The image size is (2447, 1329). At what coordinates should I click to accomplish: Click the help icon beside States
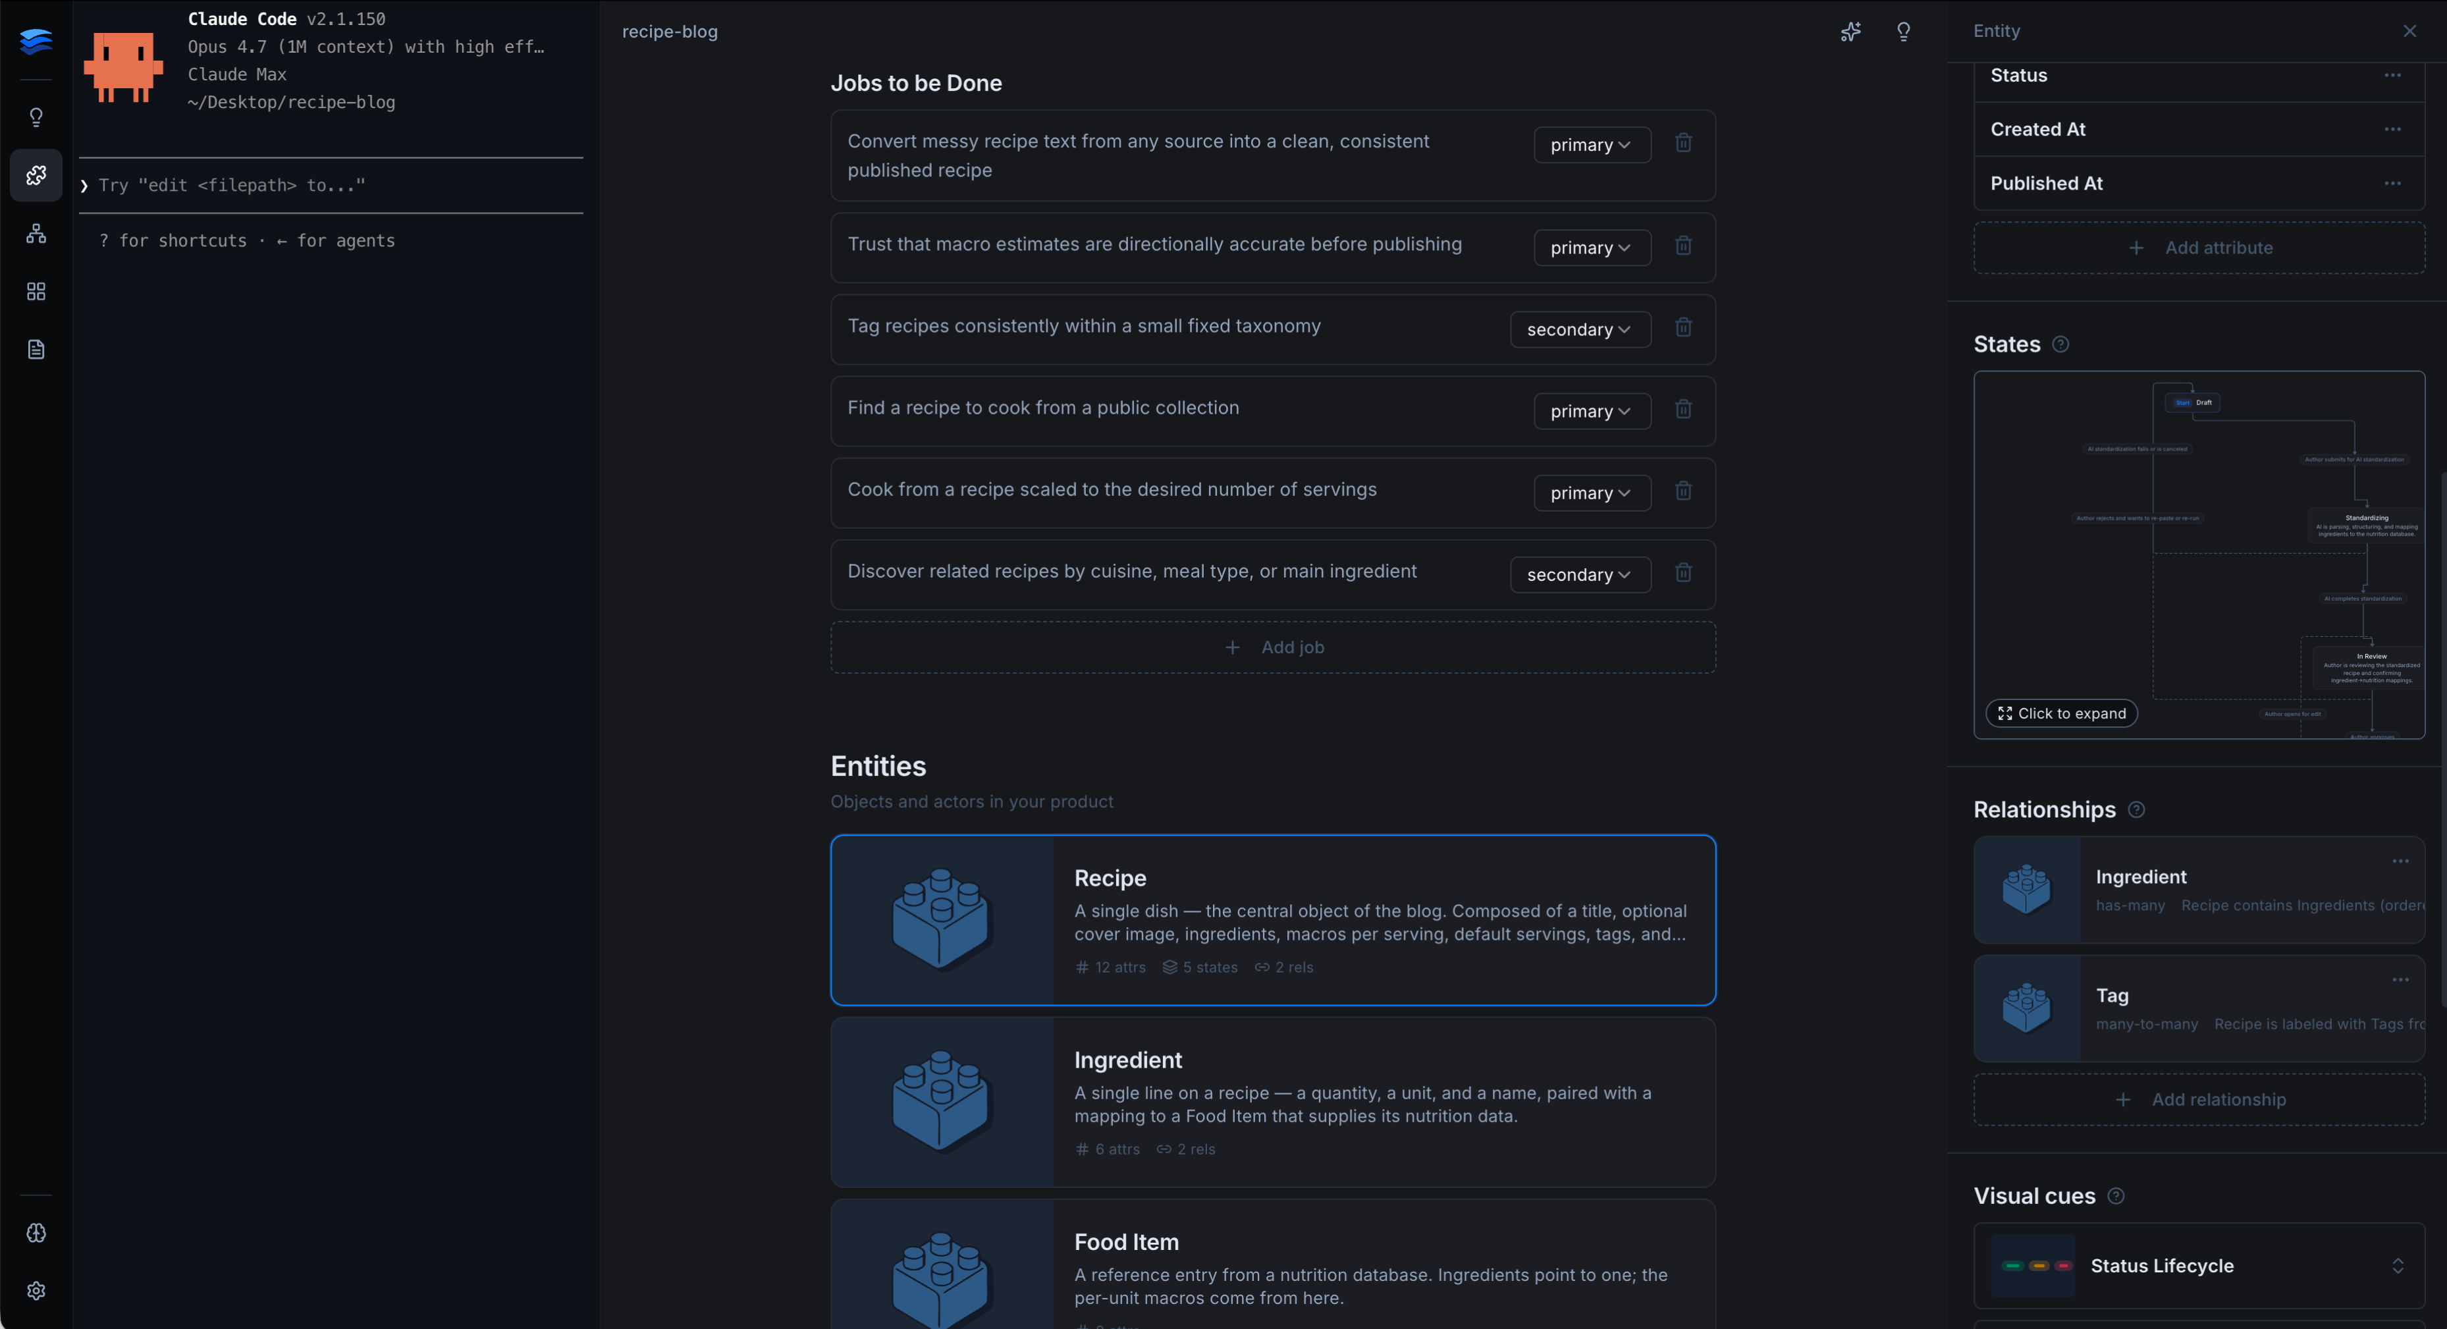click(2060, 344)
